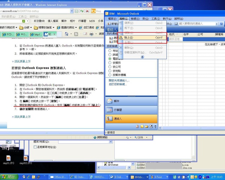Click the Outlook help icon in toolbar
225x180 pixels.
click(221, 24)
